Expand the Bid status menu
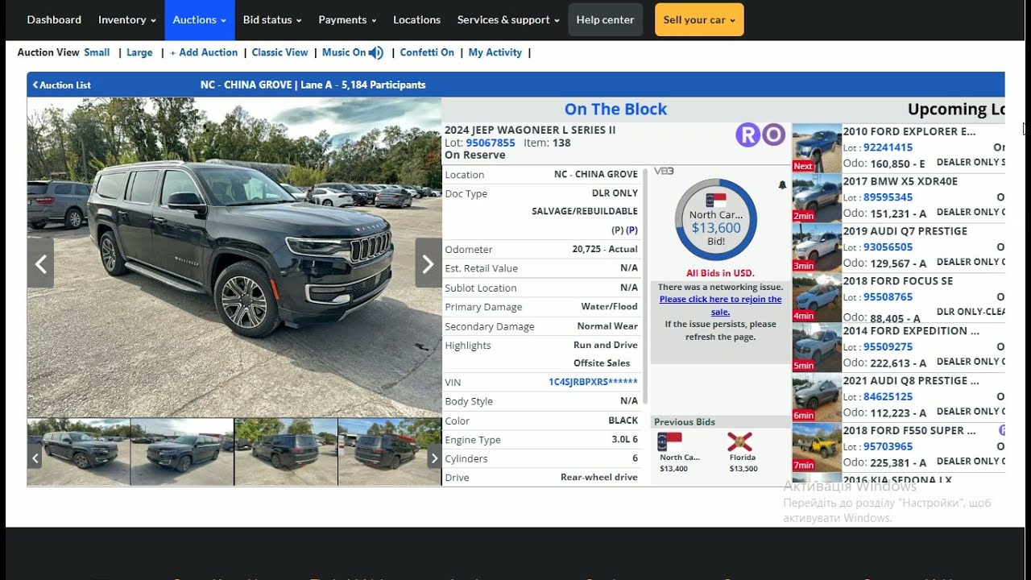The height and width of the screenshot is (580, 1031). point(272,19)
